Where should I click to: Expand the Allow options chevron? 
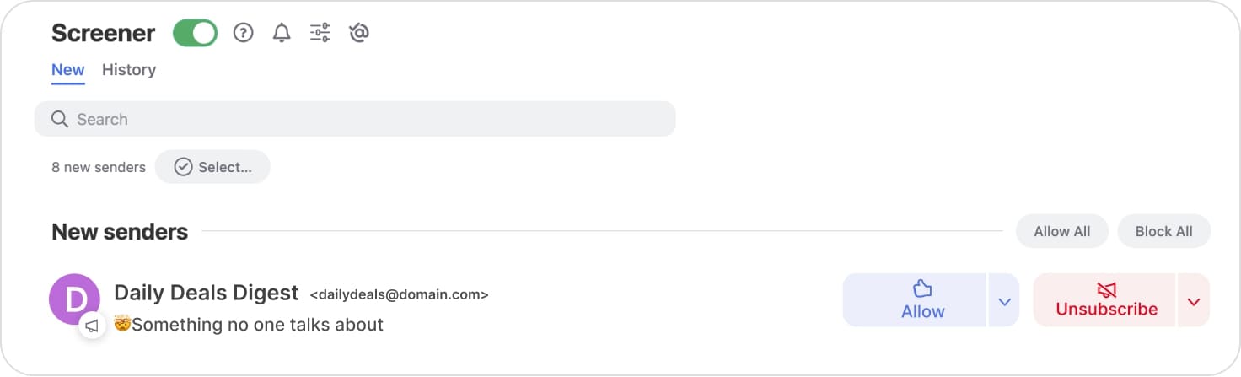coord(1004,300)
